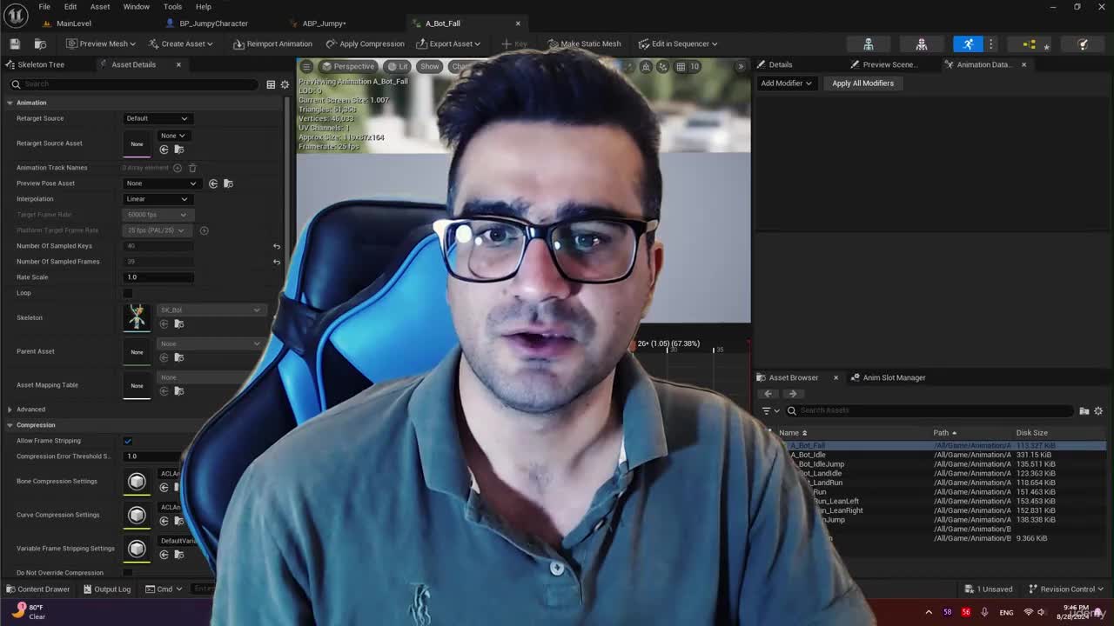Collapse the Animation section

10,103
